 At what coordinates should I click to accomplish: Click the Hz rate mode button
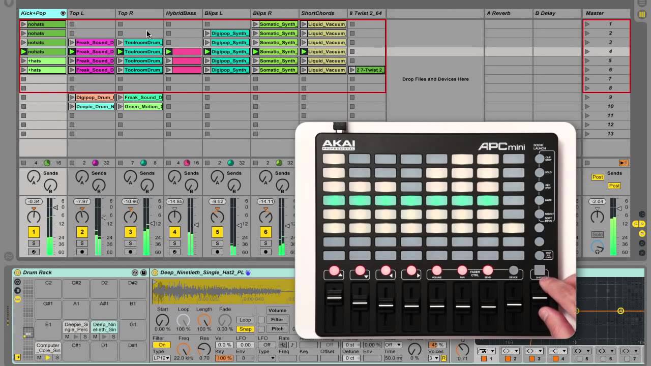[283, 345]
